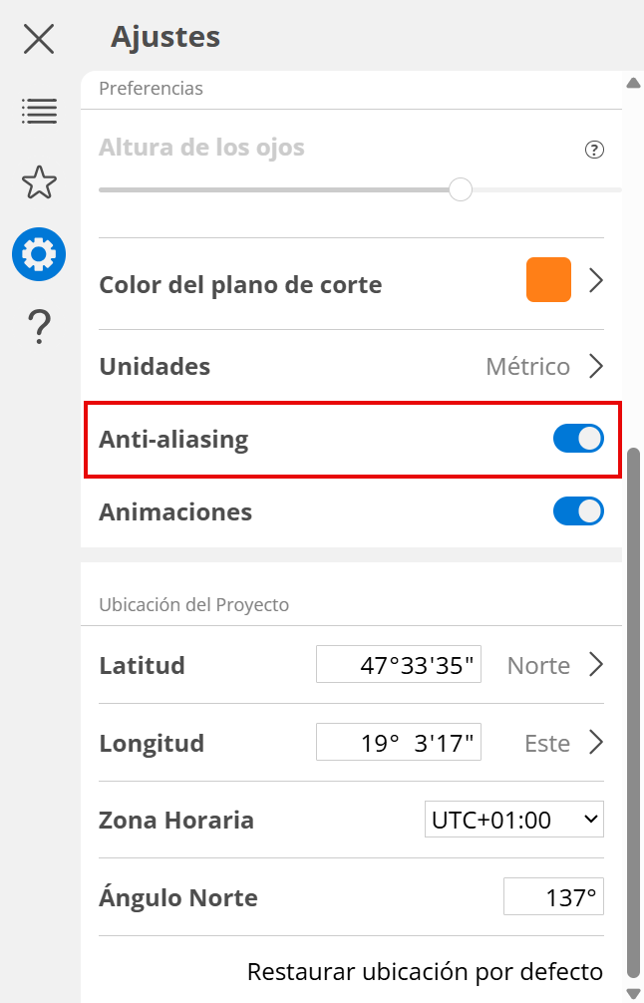The height and width of the screenshot is (1003, 644).
Task: Click the Longitud value input field
Action: [399, 743]
